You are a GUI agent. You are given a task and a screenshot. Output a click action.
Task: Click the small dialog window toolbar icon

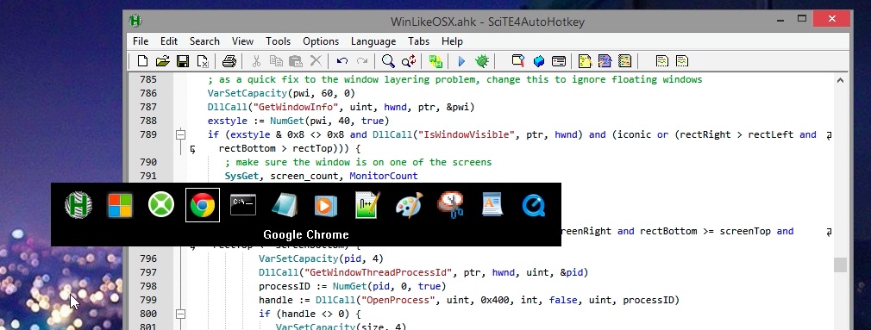(559, 61)
